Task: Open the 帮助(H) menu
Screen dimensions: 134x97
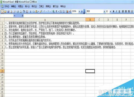Action: pyautogui.click(x=63, y=6)
